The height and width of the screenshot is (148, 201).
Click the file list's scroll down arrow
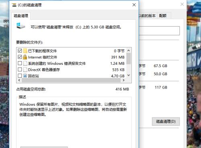coord(129,75)
